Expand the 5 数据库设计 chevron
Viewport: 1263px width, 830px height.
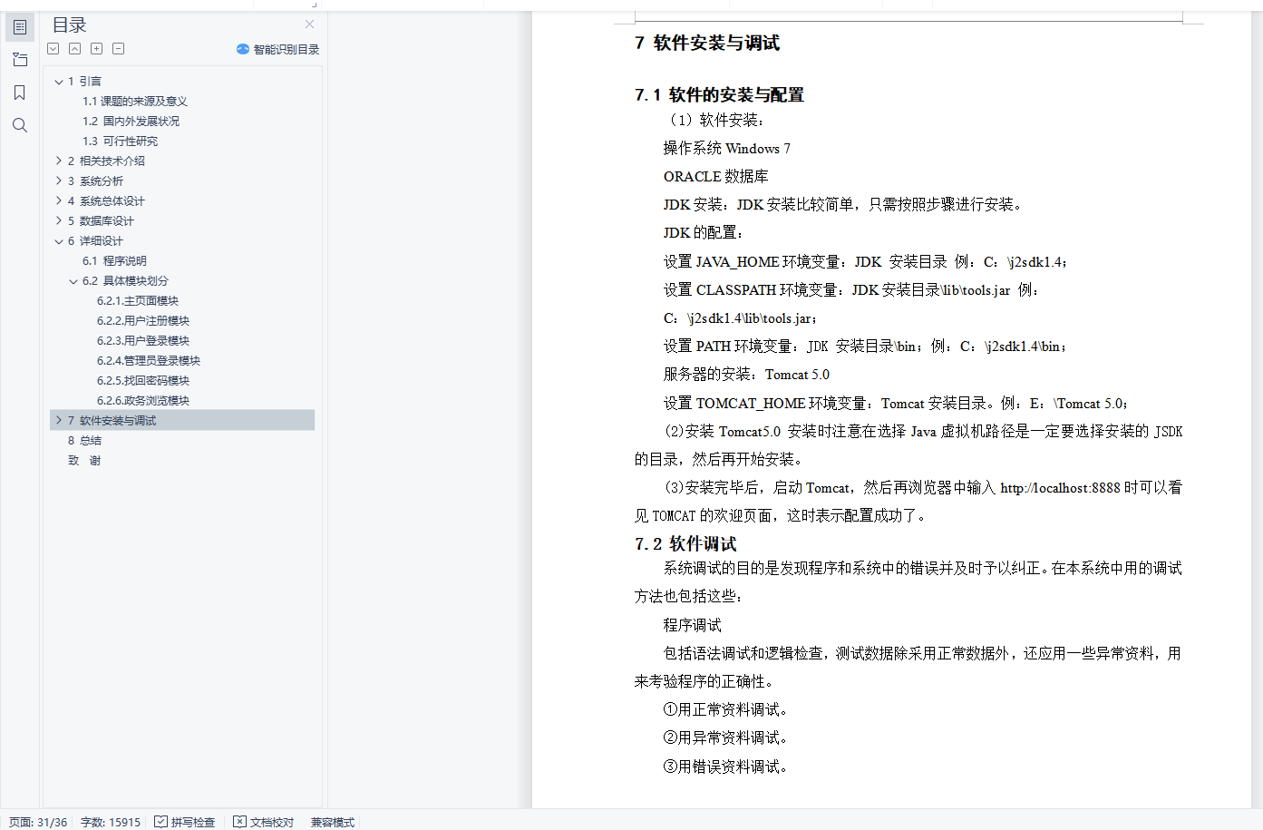pos(59,221)
